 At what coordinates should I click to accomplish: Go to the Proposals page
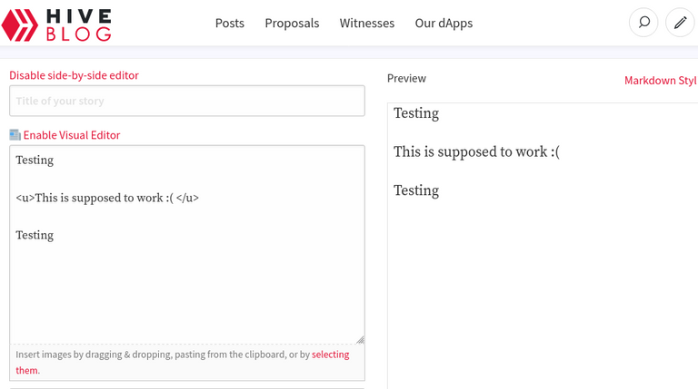tap(292, 23)
